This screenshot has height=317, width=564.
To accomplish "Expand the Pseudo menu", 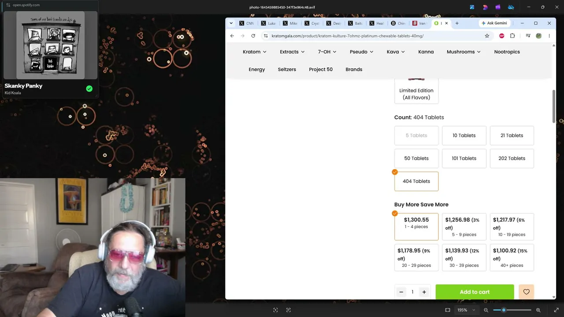I will [x=362, y=52].
